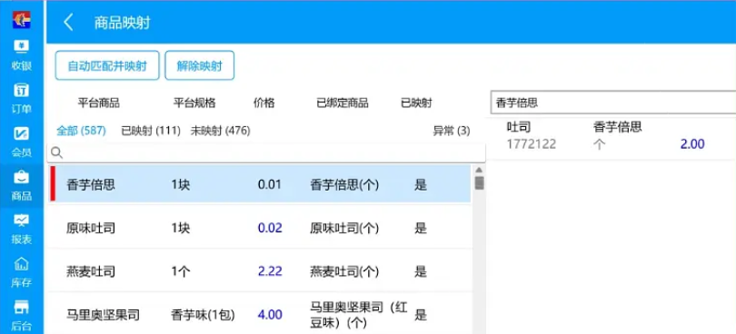
Task: Click 自动匹配并映射 button
Action: point(107,65)
